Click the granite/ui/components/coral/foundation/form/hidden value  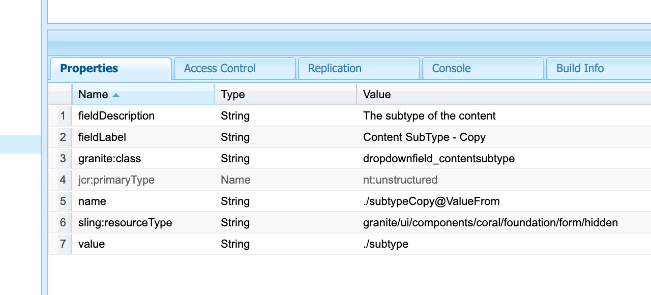(x=490, y=223)
